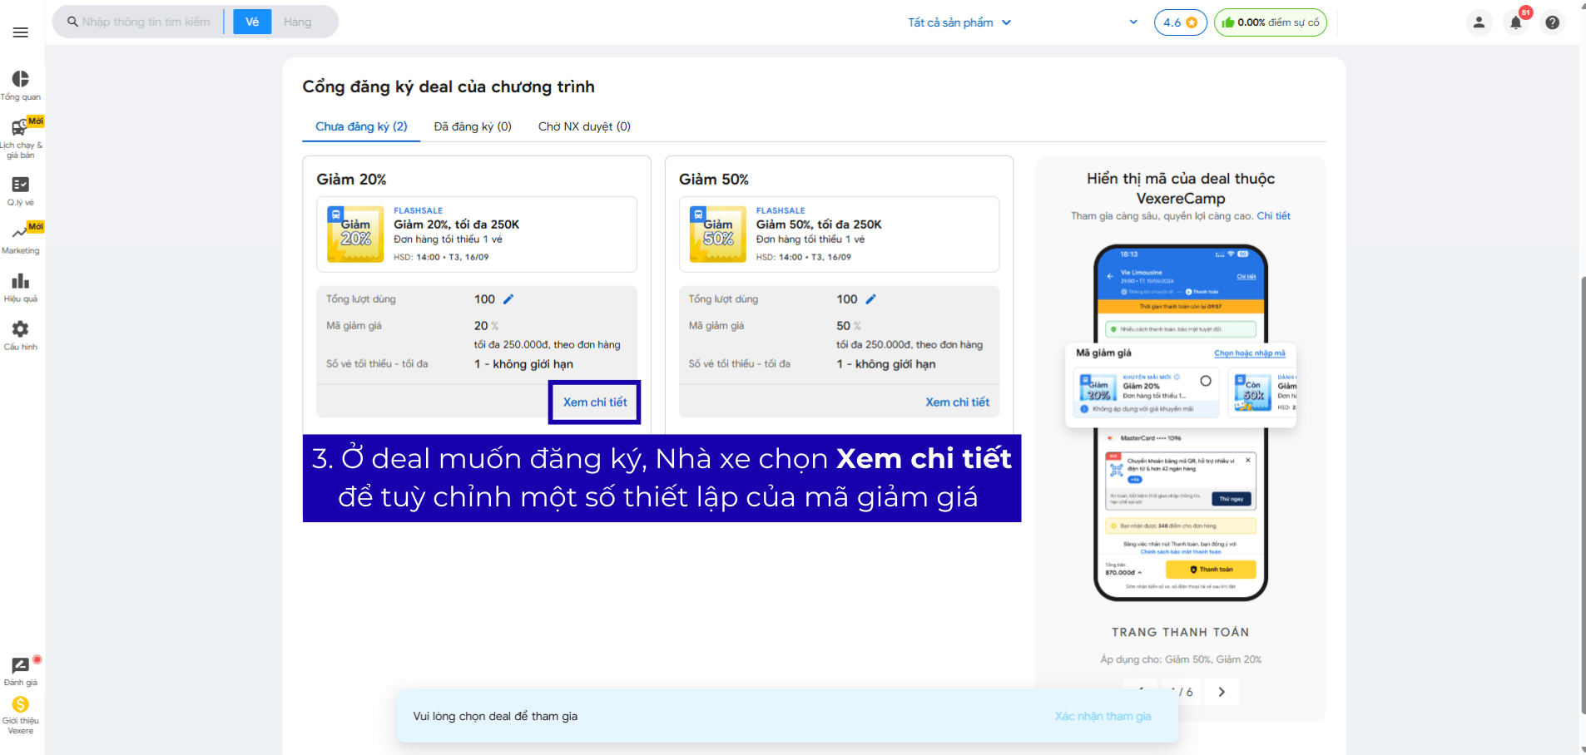Image resolution: width=1586 pixels, height=755 pixels.
Task: Click Xem chi tiết for Giảm 50%
Action: pos(957,402)
